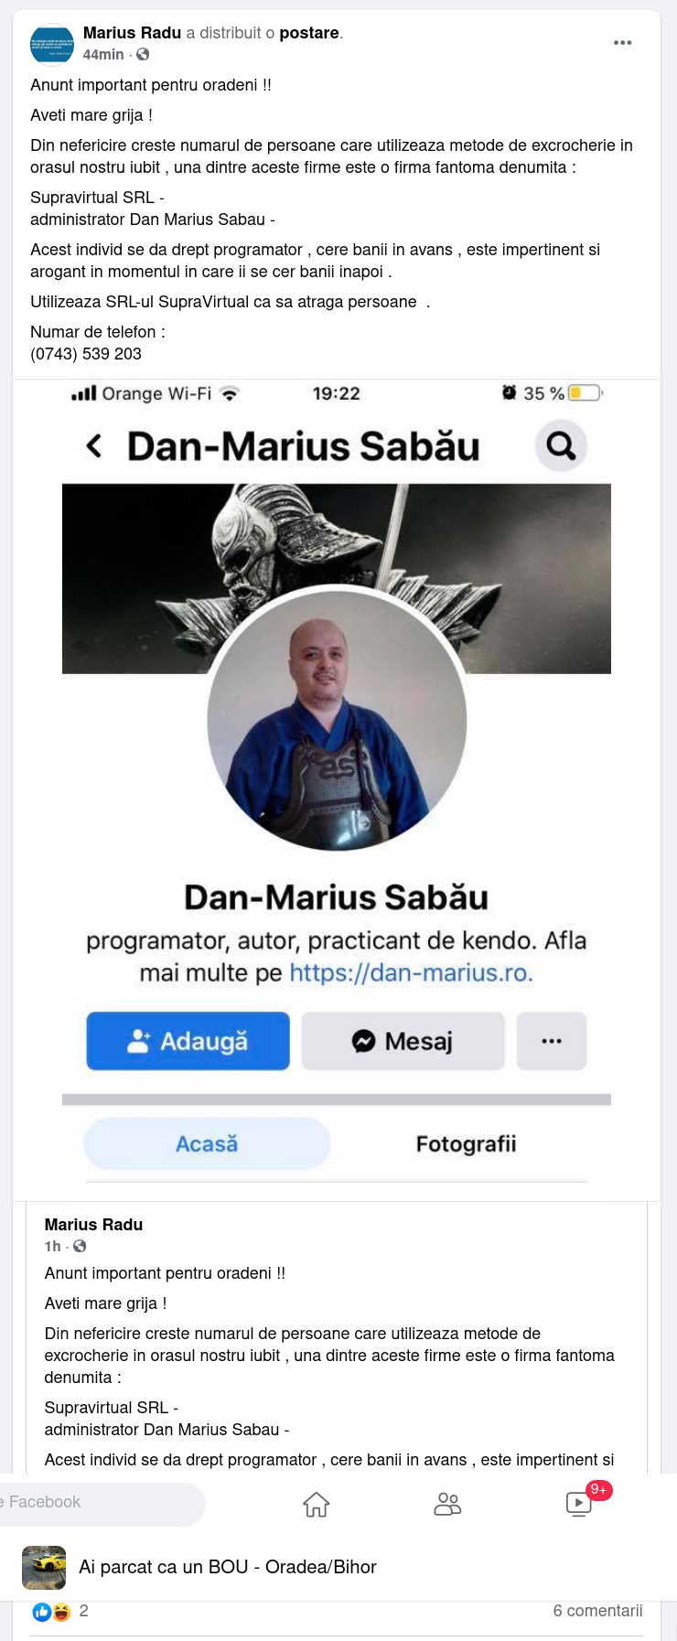The image size is (677, 1641).
Task: Click Marius Radu's profile avatar
Action: pos(52,44)
